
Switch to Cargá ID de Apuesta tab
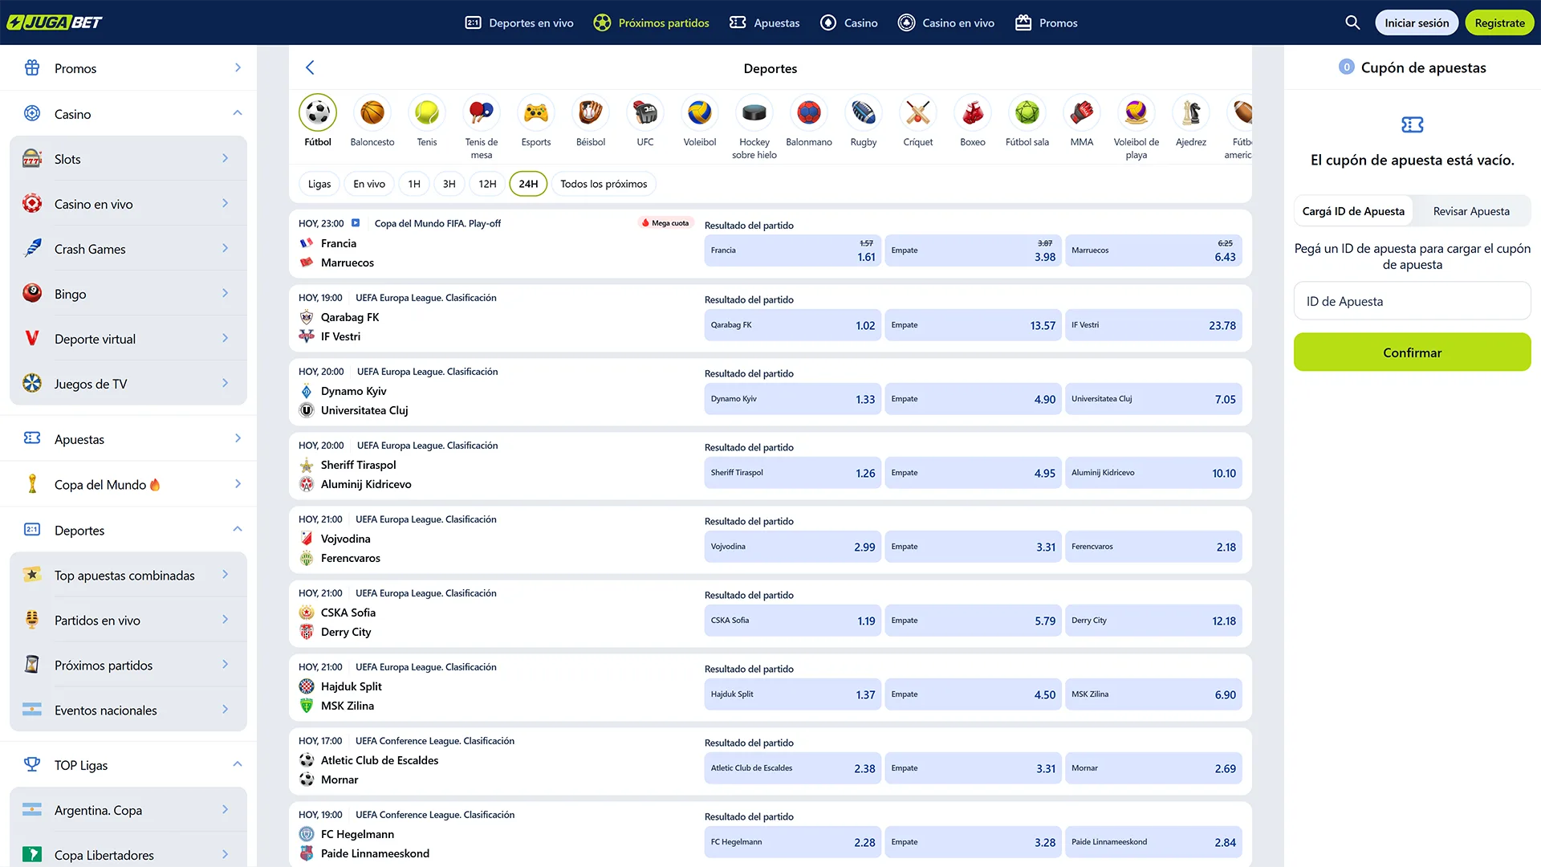coord(1353,211)
